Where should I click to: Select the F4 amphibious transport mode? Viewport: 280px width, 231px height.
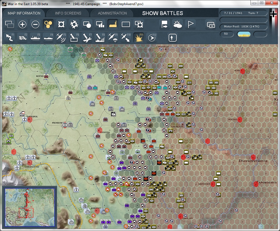(48, 38)
